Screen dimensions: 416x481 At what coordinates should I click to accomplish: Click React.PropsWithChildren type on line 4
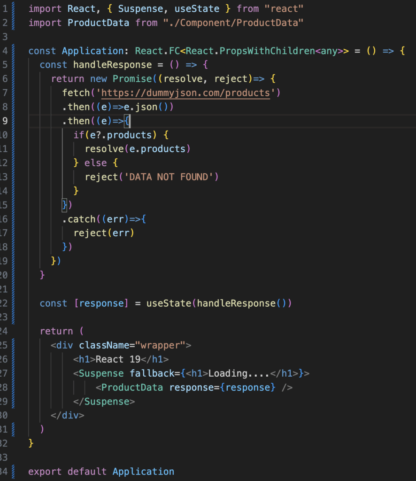coord(250,51)
